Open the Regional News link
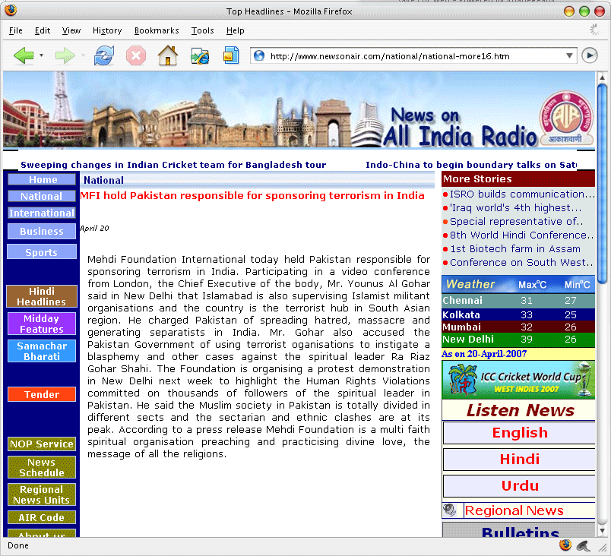Viewport: 611px width, 556px height. pyautogui.click(x=514, y=510)
